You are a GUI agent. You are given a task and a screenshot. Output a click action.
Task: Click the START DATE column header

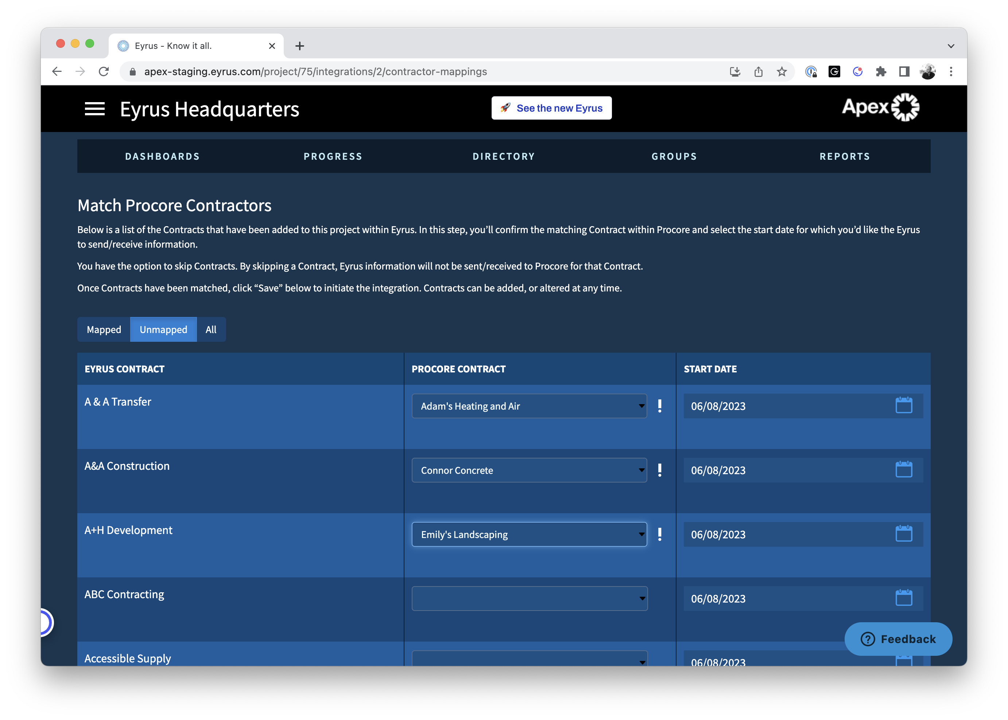click(x=710, y=369)
